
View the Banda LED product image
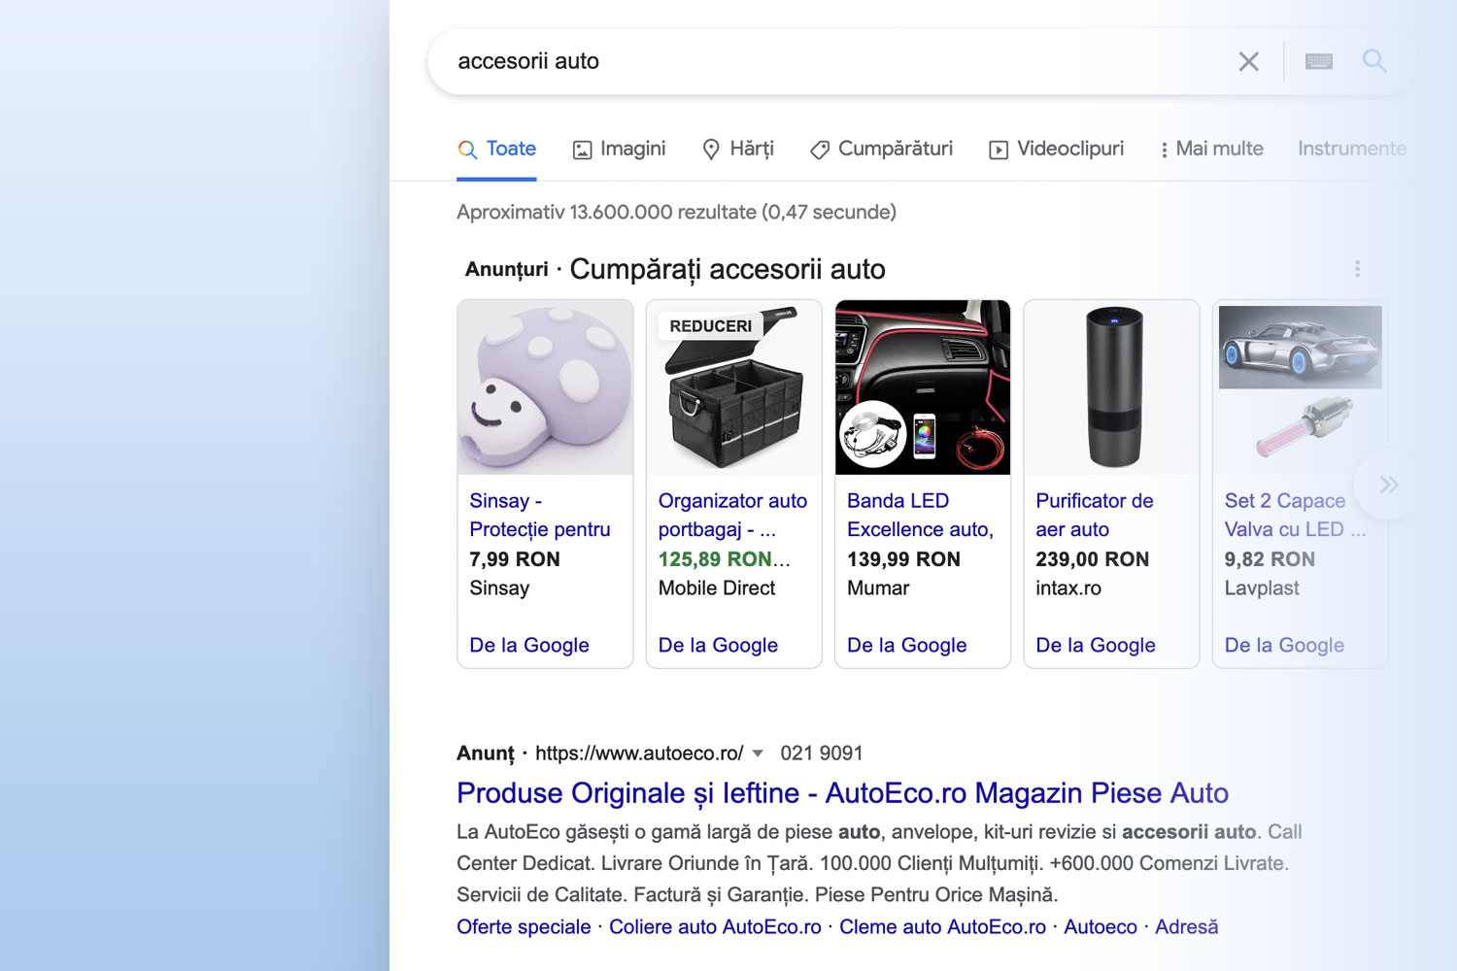pos(923,387)
